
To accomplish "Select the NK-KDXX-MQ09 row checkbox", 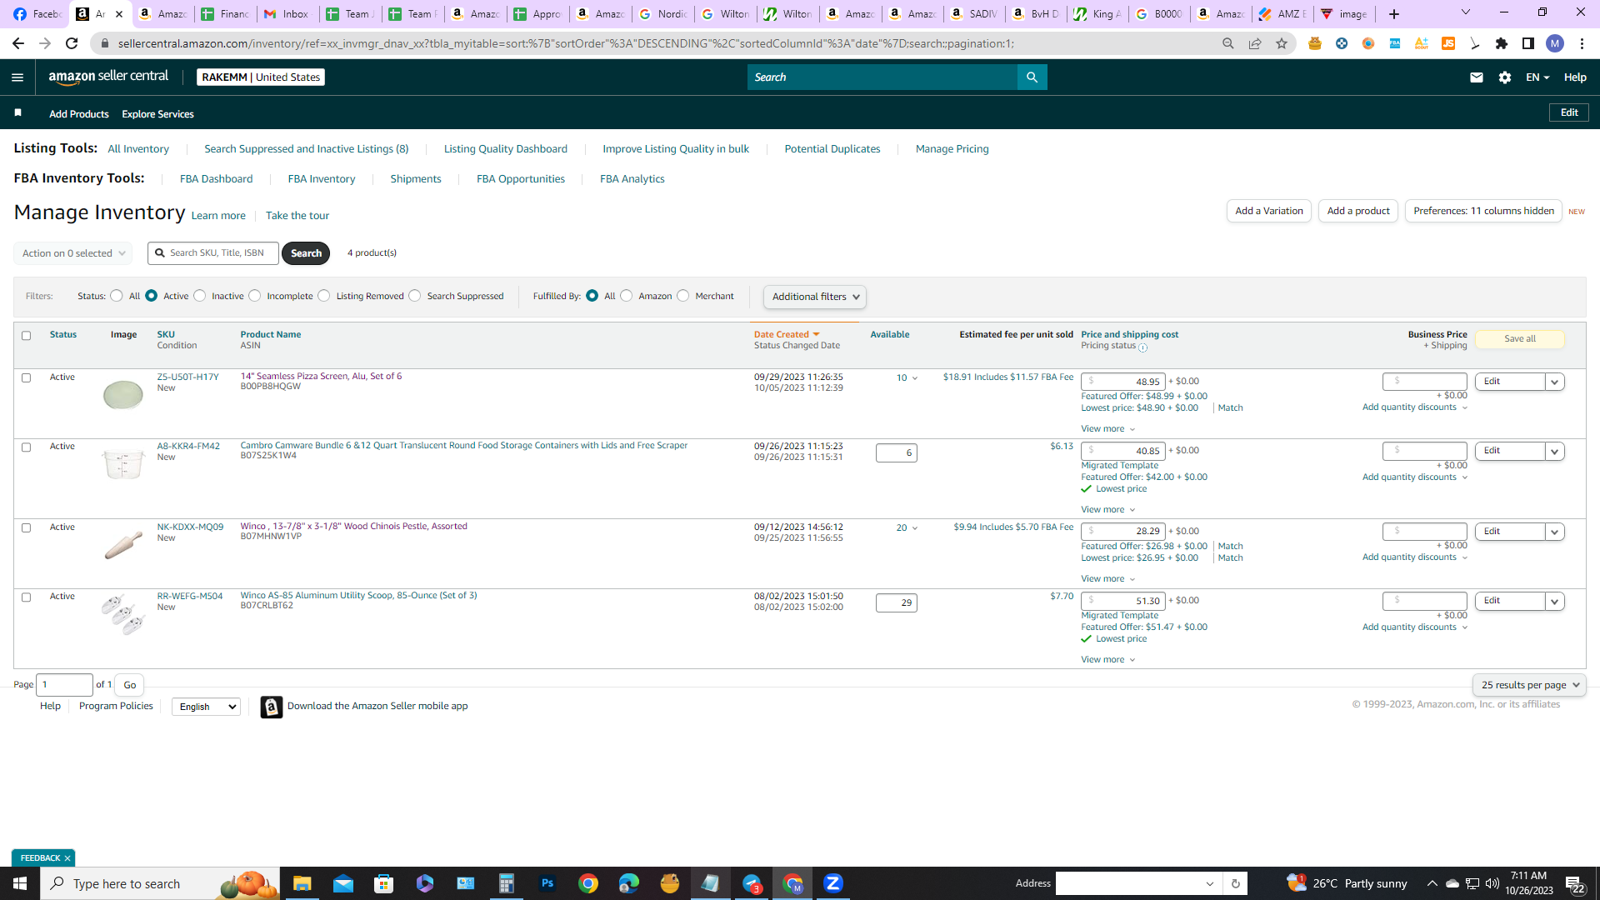I will coord(26,528).
